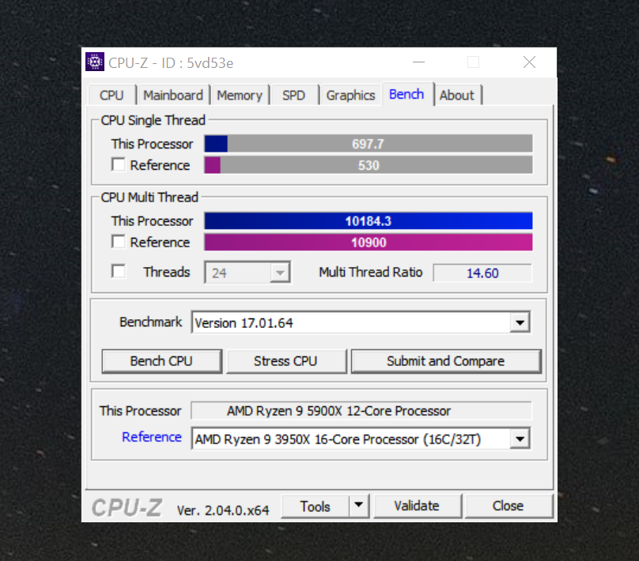The width and height of the screenshot is (639, 561).
Task: Click the Multi Thread Ratio label
Action: pyautogui.click(x=370, y=272)
